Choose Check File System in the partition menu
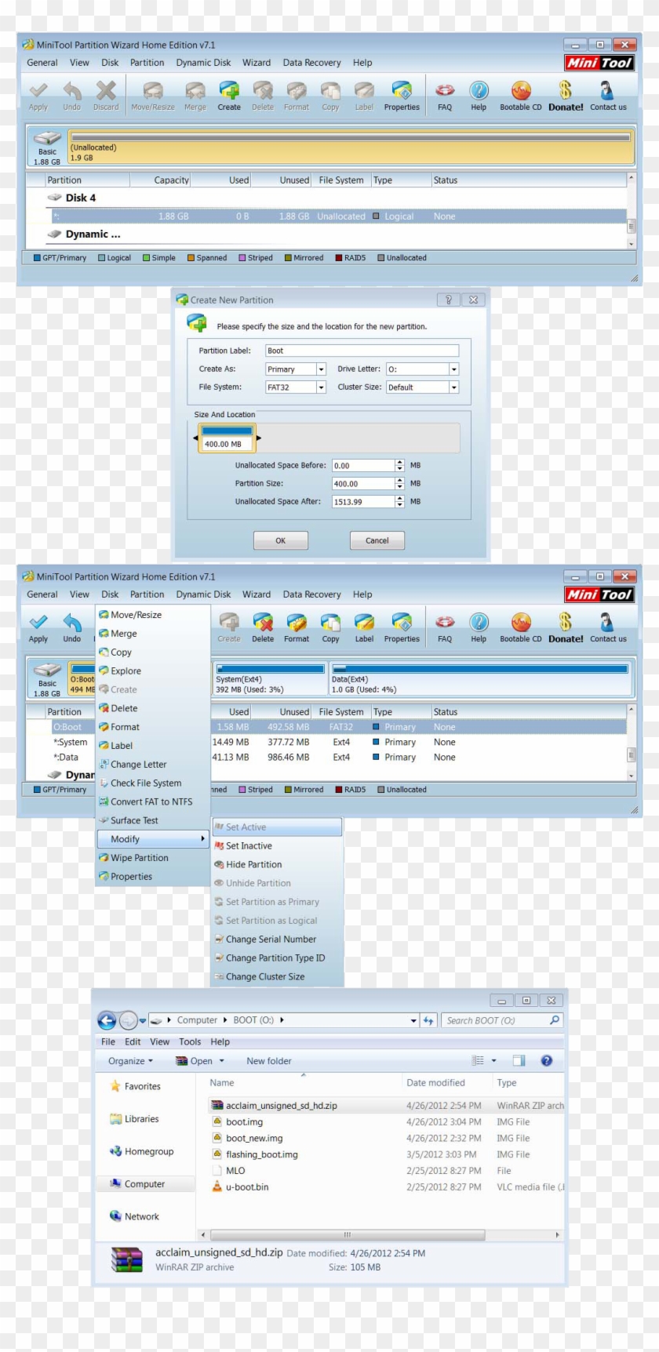Screen dimensions: 659x1352 point(152,783)
